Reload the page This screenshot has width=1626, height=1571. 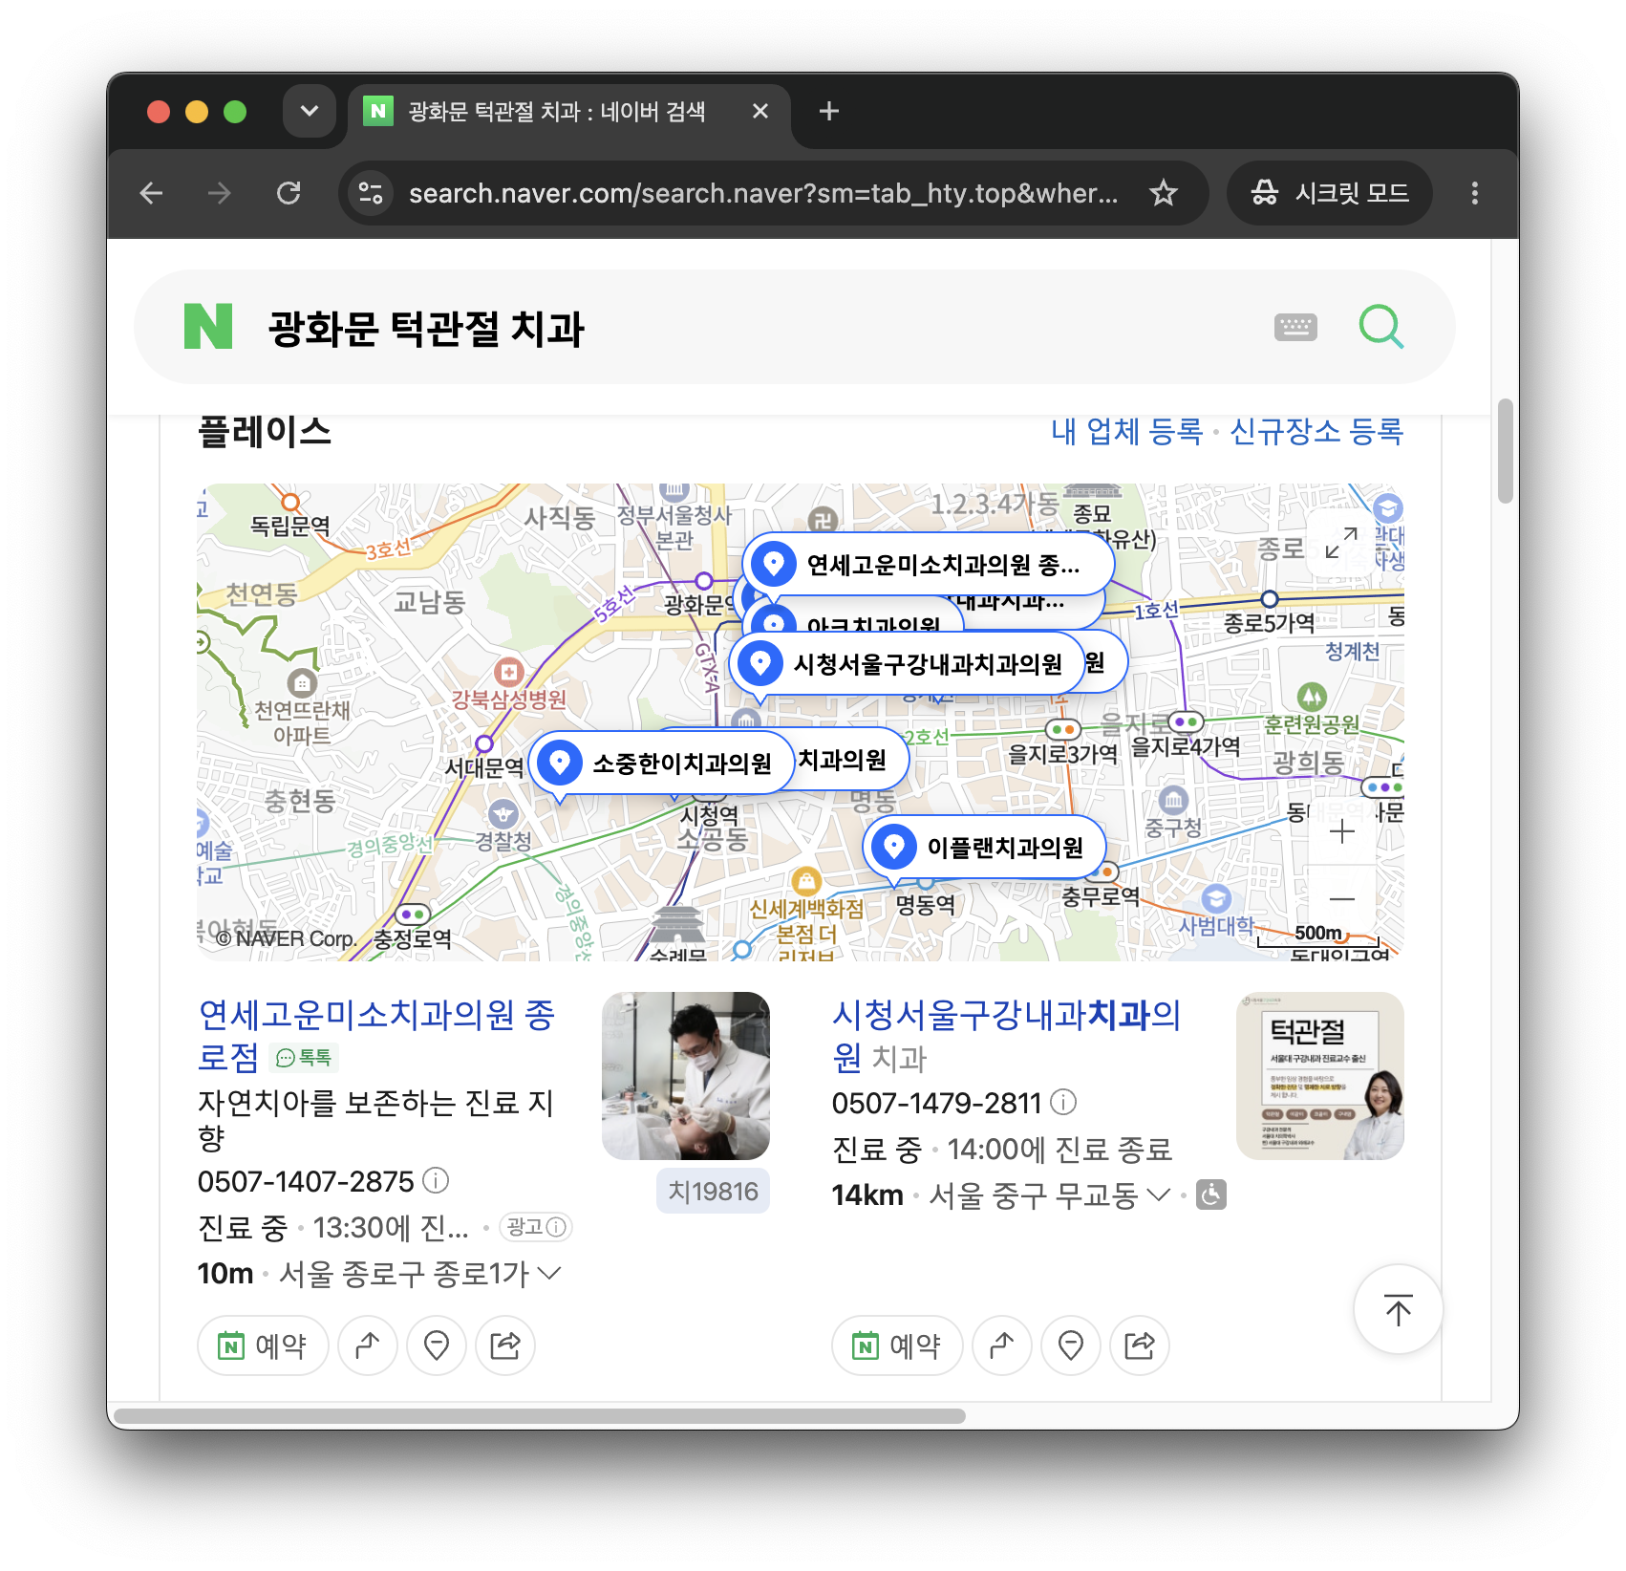coord(289,193)
